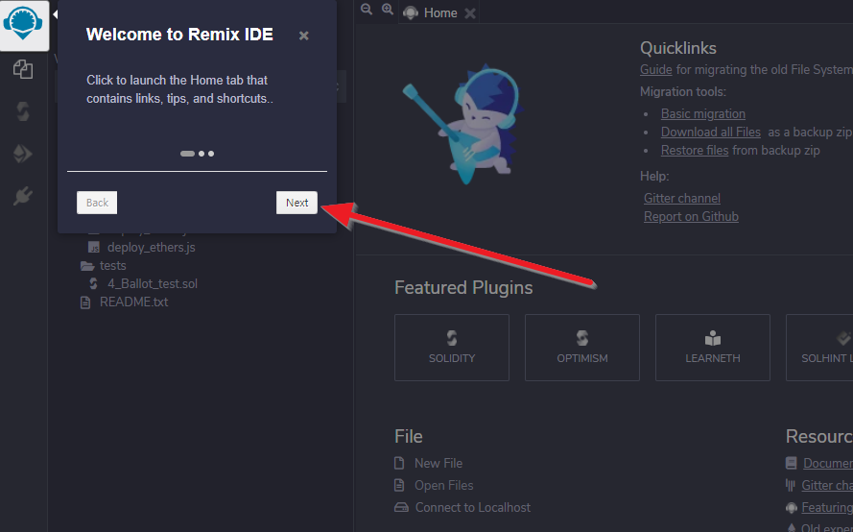Click the Gitter resource link under Resources
This screenshot has width=853, height=532.
pyautogui.click(x=827, y=485)
